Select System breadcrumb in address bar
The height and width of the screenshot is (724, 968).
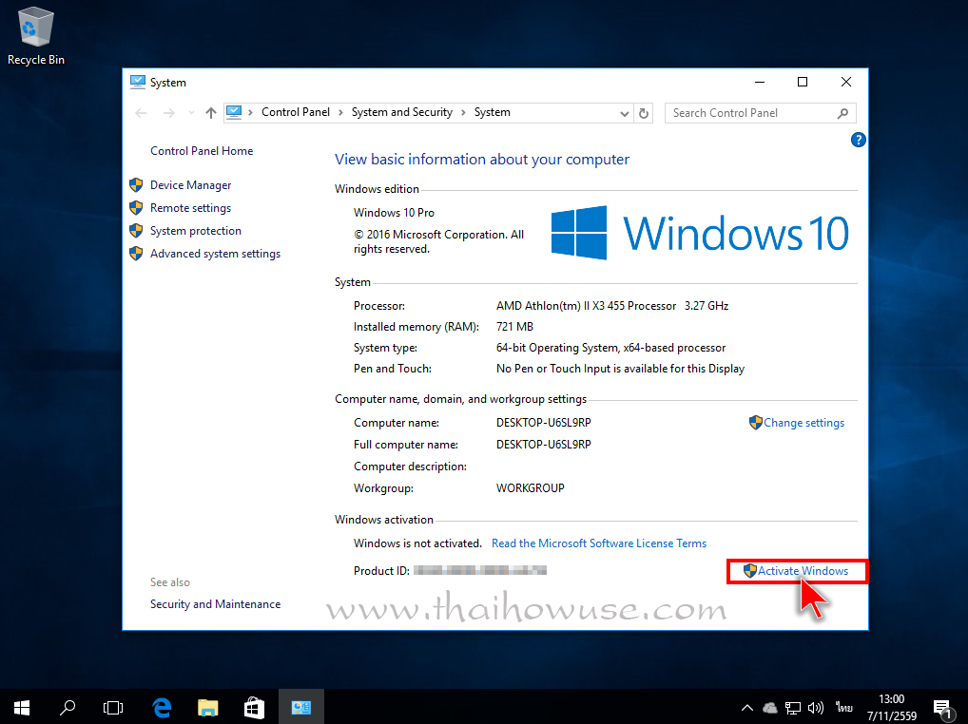tap(492, 112)
